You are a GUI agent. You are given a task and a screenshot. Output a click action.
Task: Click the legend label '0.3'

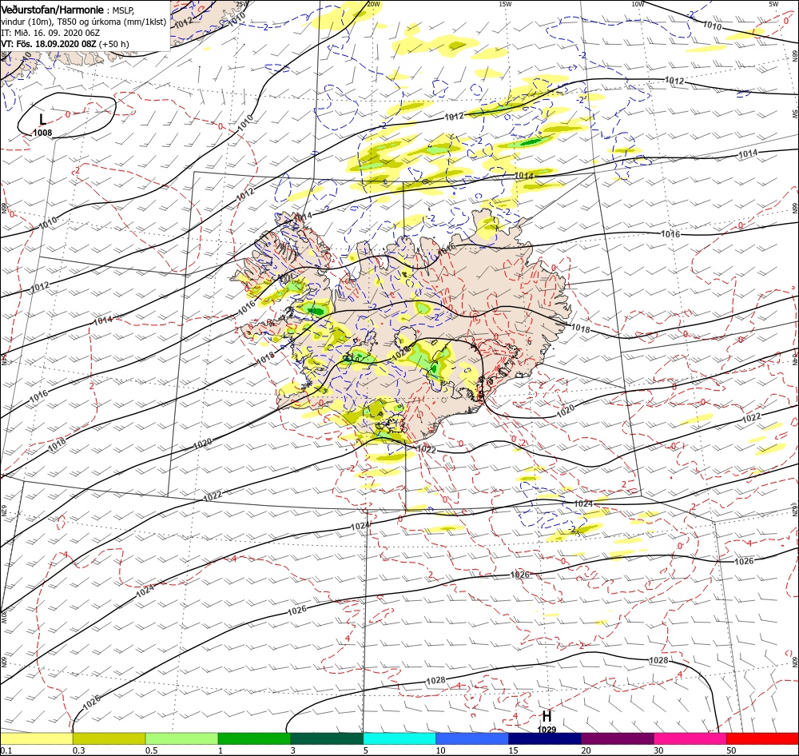point(78,750)
